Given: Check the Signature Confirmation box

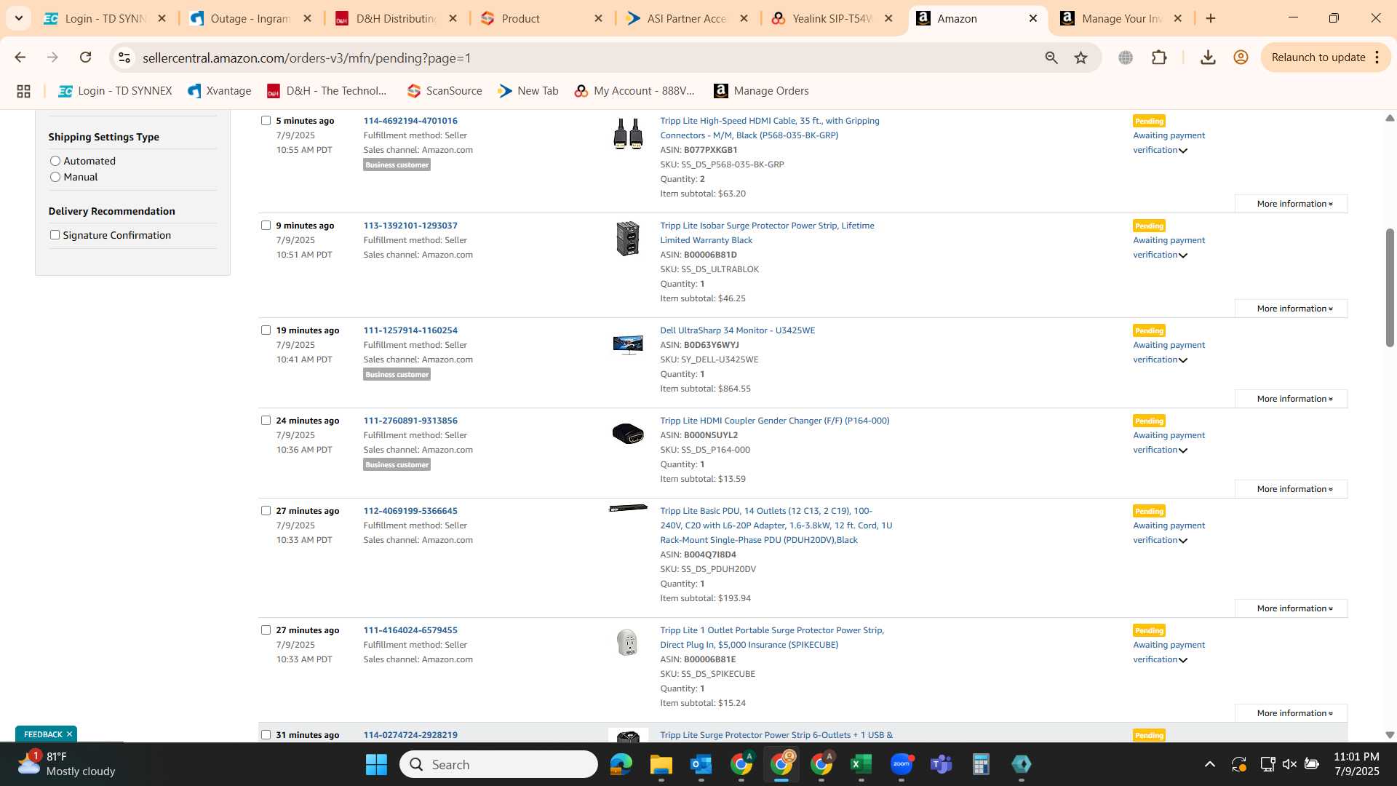Looking at the screenshot, I should click(x=55, y=235).
